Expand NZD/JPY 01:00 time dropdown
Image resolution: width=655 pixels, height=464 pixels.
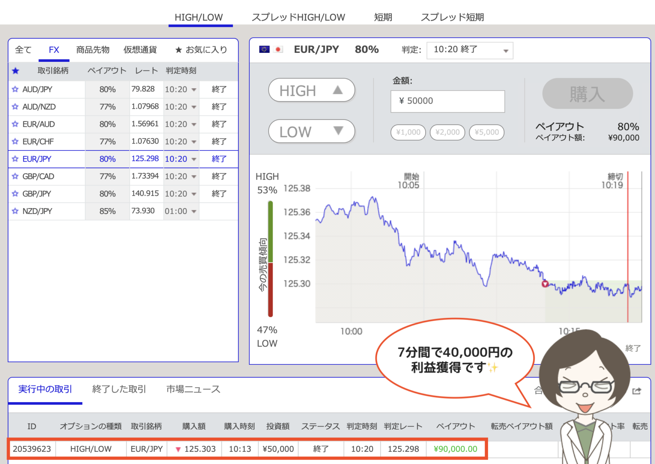pos(194,212)
